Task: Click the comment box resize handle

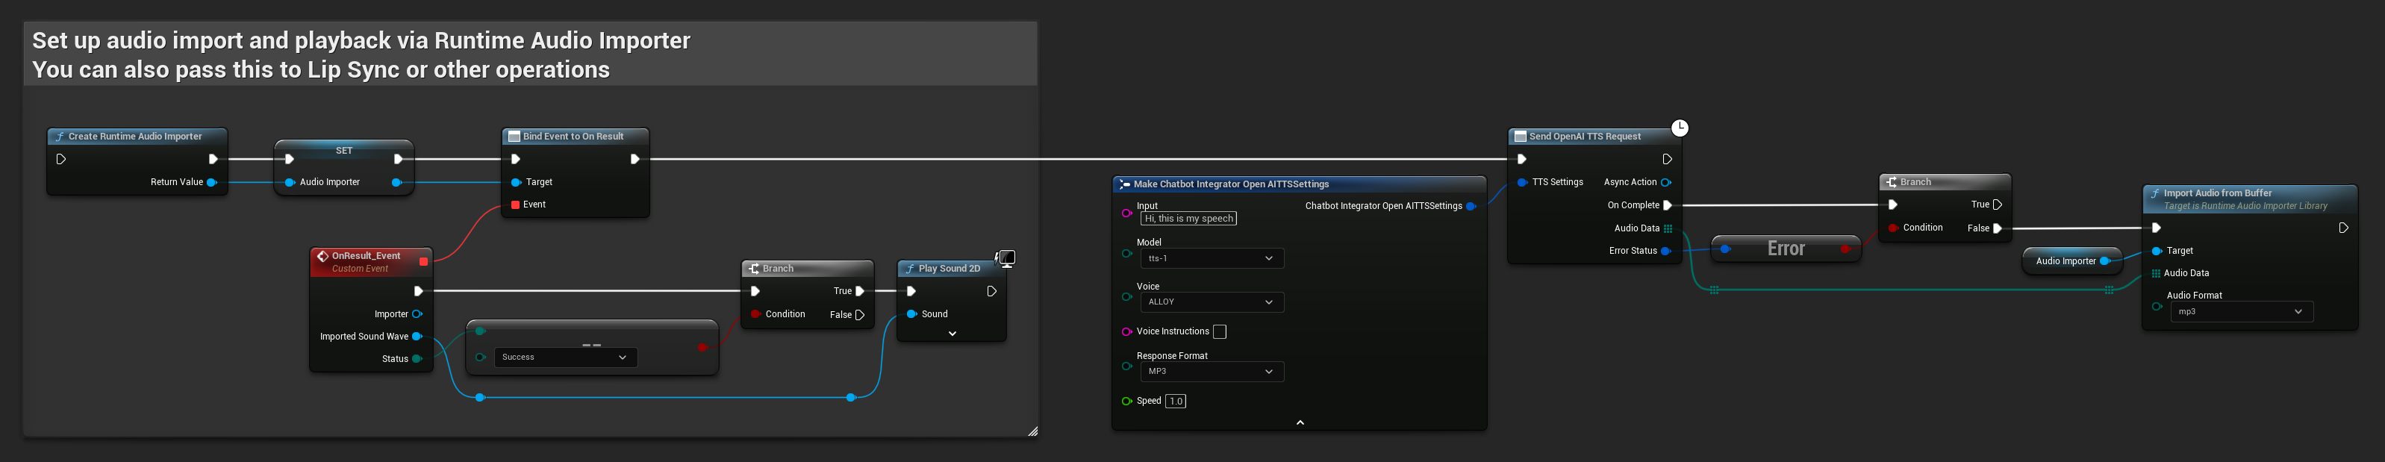Action: (x=1032, y=431)
